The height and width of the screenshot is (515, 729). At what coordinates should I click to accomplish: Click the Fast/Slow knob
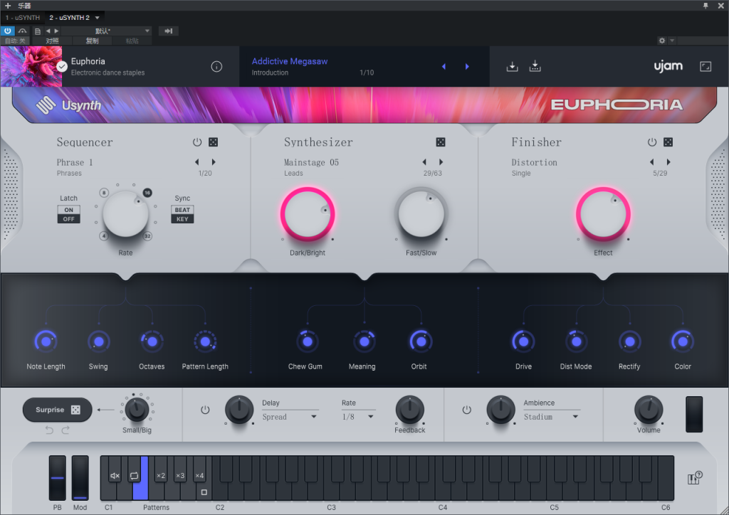pos(421,214)
